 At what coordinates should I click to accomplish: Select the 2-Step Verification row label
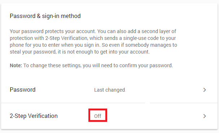tap(34, 116)
